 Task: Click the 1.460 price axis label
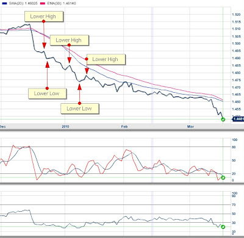point(236,102)
